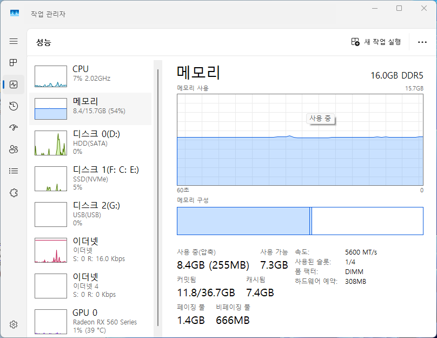Select the 이더넷 4 network entry

(x=90, y=285)
